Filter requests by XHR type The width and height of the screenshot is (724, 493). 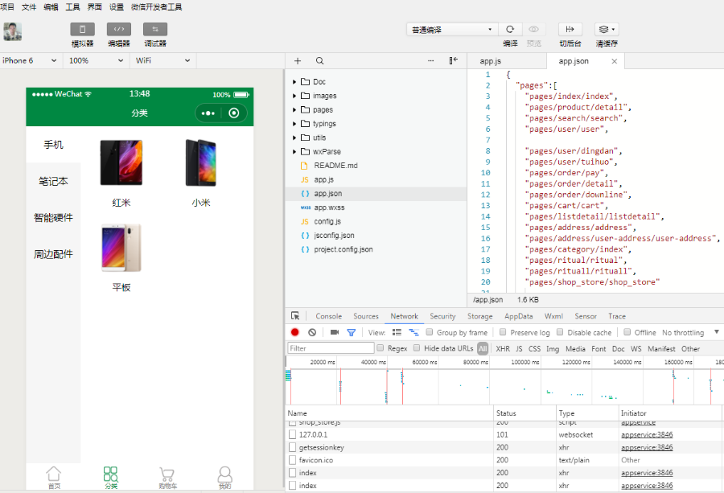click(x=503, y=348)
